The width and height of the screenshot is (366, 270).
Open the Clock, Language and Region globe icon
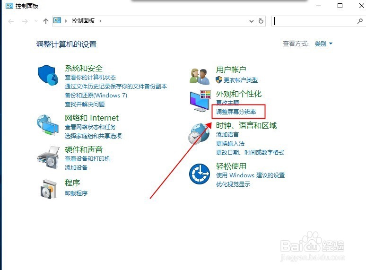(x=199, y=133)
